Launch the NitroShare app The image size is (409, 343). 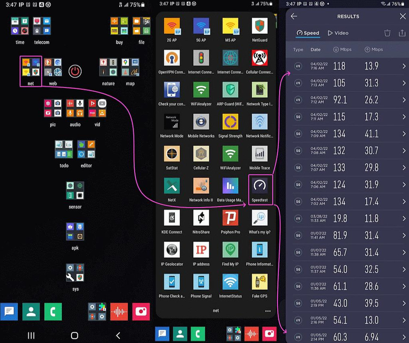tap(201, 218)
